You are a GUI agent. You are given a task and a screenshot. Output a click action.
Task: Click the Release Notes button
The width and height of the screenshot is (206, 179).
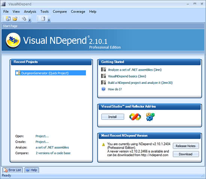tap(186, 146)
